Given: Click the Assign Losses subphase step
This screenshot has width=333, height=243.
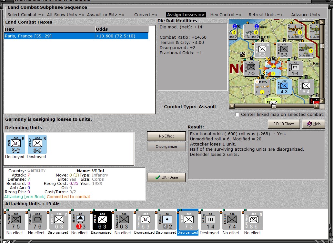Looking at the screenshot, I should (186, 15).
